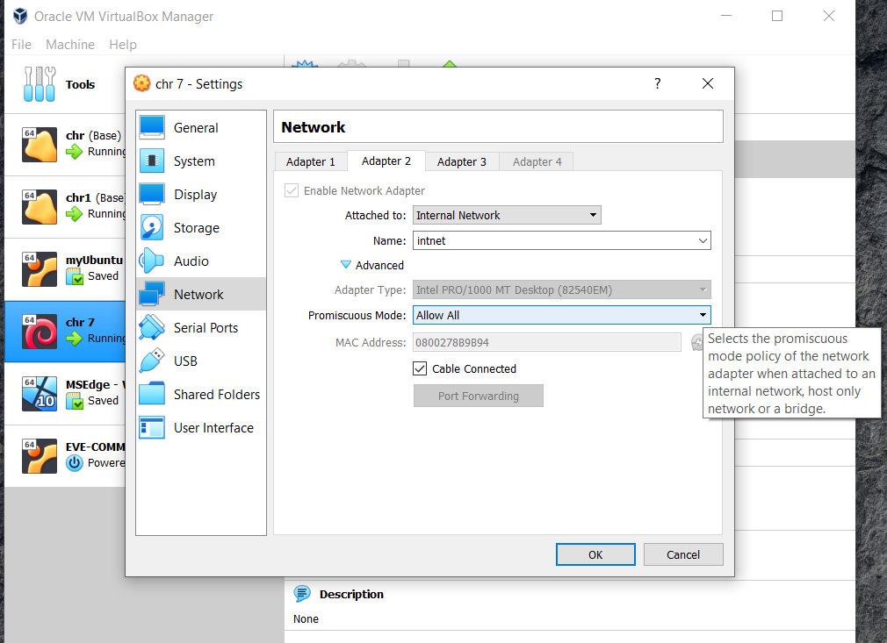Switch to the Adapter 3 tab
The image size is (887, 643).
462,161
